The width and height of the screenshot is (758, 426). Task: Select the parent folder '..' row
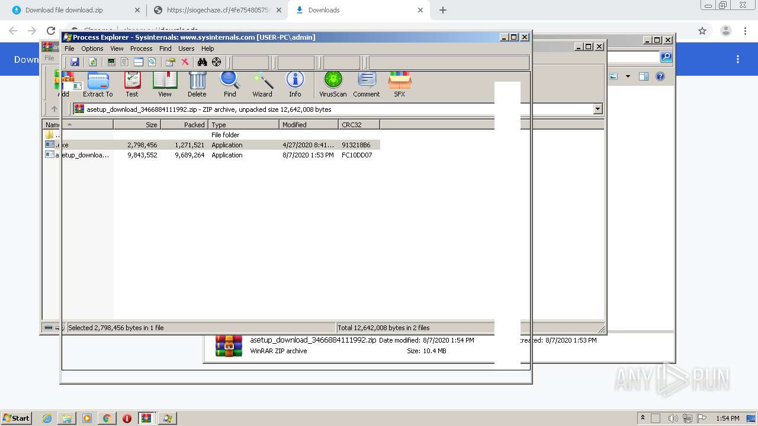211,135
